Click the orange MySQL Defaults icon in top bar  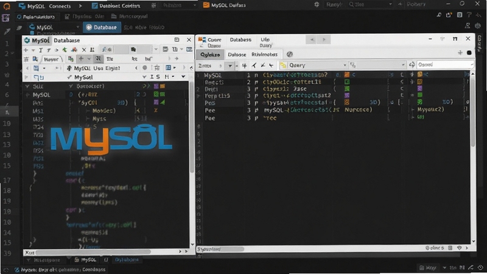(206, 5)
